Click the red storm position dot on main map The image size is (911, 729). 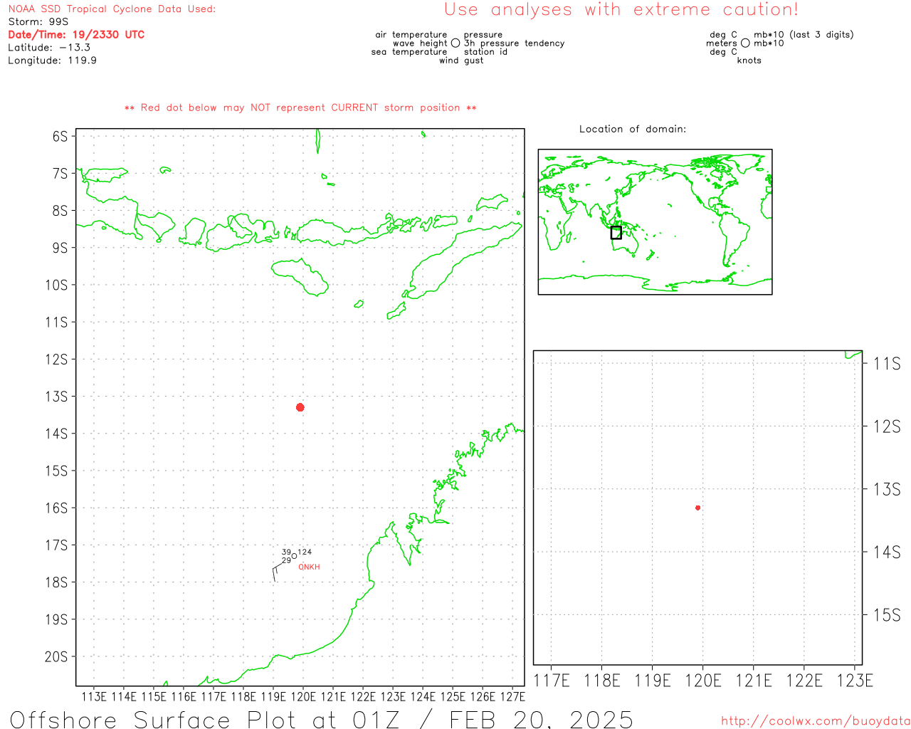coord(300,407)
